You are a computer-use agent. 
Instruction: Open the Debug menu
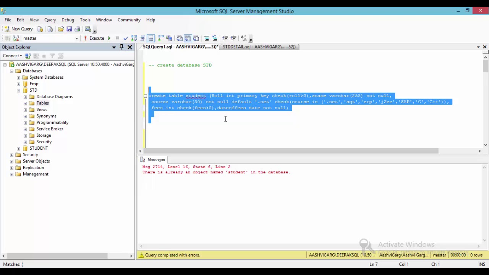tap(68, 20)
